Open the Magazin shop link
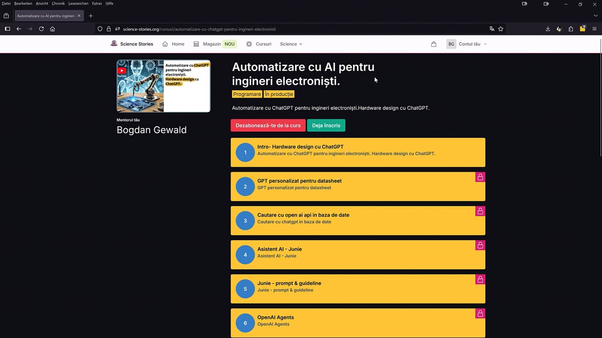Image resolution: width=602 pixels, height=338 pixels. 214,44
